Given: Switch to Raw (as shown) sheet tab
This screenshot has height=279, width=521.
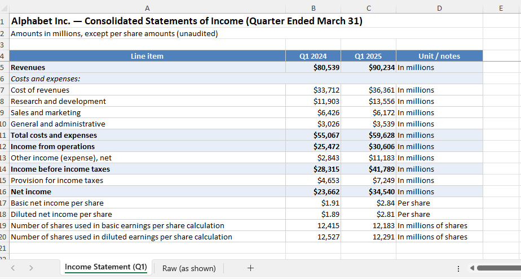Looking at the screenshot, I should (189, 268).
